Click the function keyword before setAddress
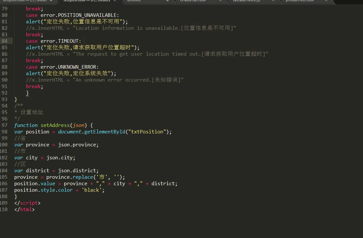Screen dimensions: 363x238 (26, 125)
